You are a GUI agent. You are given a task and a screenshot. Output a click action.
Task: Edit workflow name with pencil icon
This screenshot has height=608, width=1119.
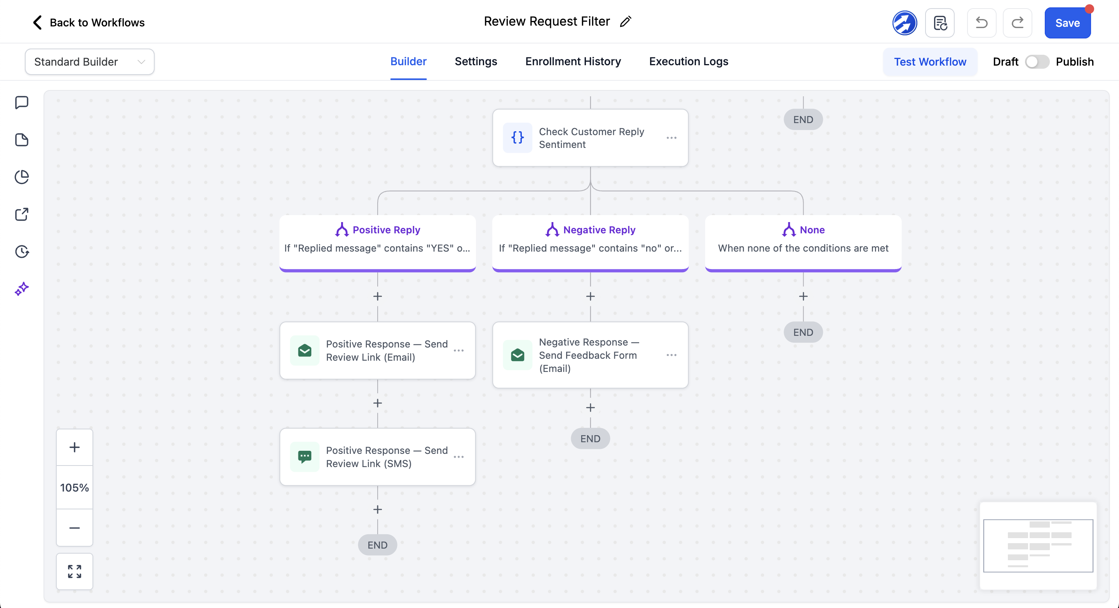point(626,22)
